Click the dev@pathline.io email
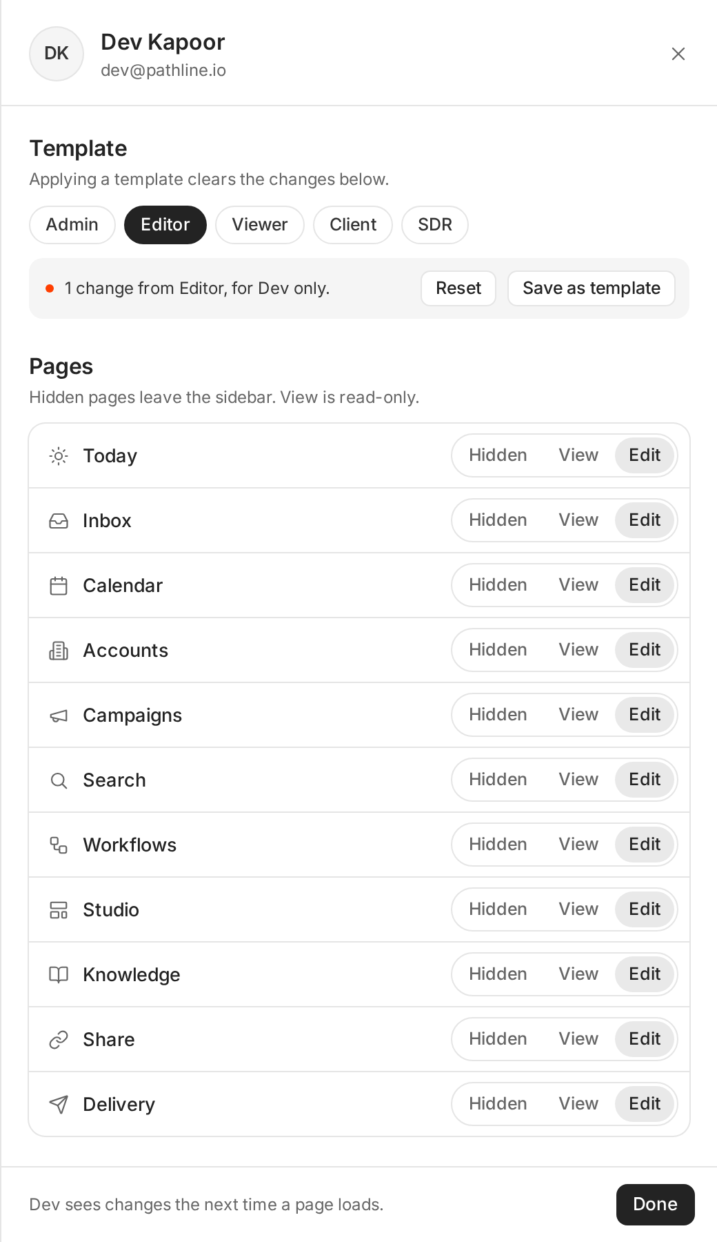This screenshot has height=1242, width=717. (163, 70)
